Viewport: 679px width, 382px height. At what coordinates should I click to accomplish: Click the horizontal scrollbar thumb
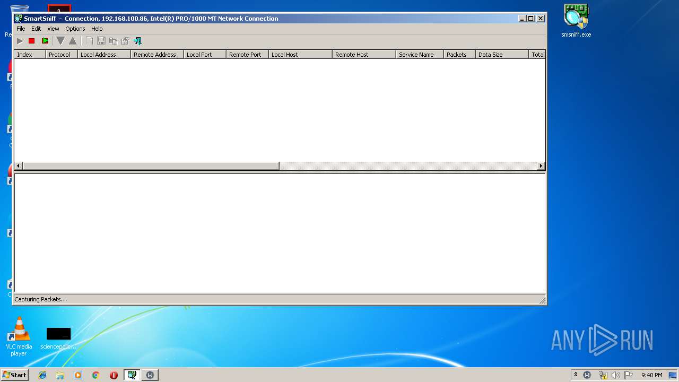[x=151, y=166]
